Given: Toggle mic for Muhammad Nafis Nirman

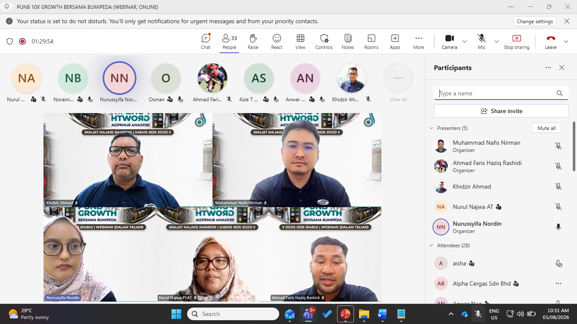Looking at the screenshot, I should (x=558, y=146).
